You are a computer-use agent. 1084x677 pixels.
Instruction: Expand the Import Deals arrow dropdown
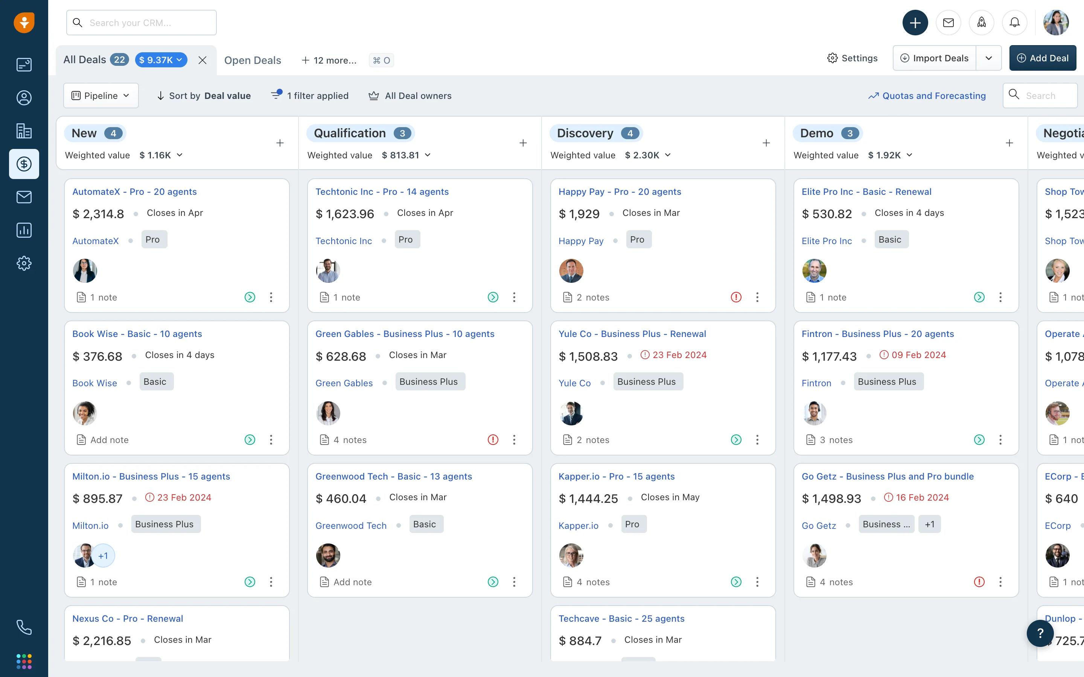tap(989, 58)
